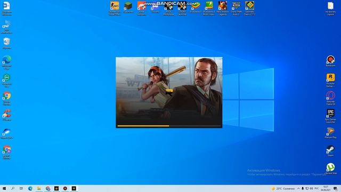
Task: Open the Recycle Bin desktop icon
Action: coord(6,43)
